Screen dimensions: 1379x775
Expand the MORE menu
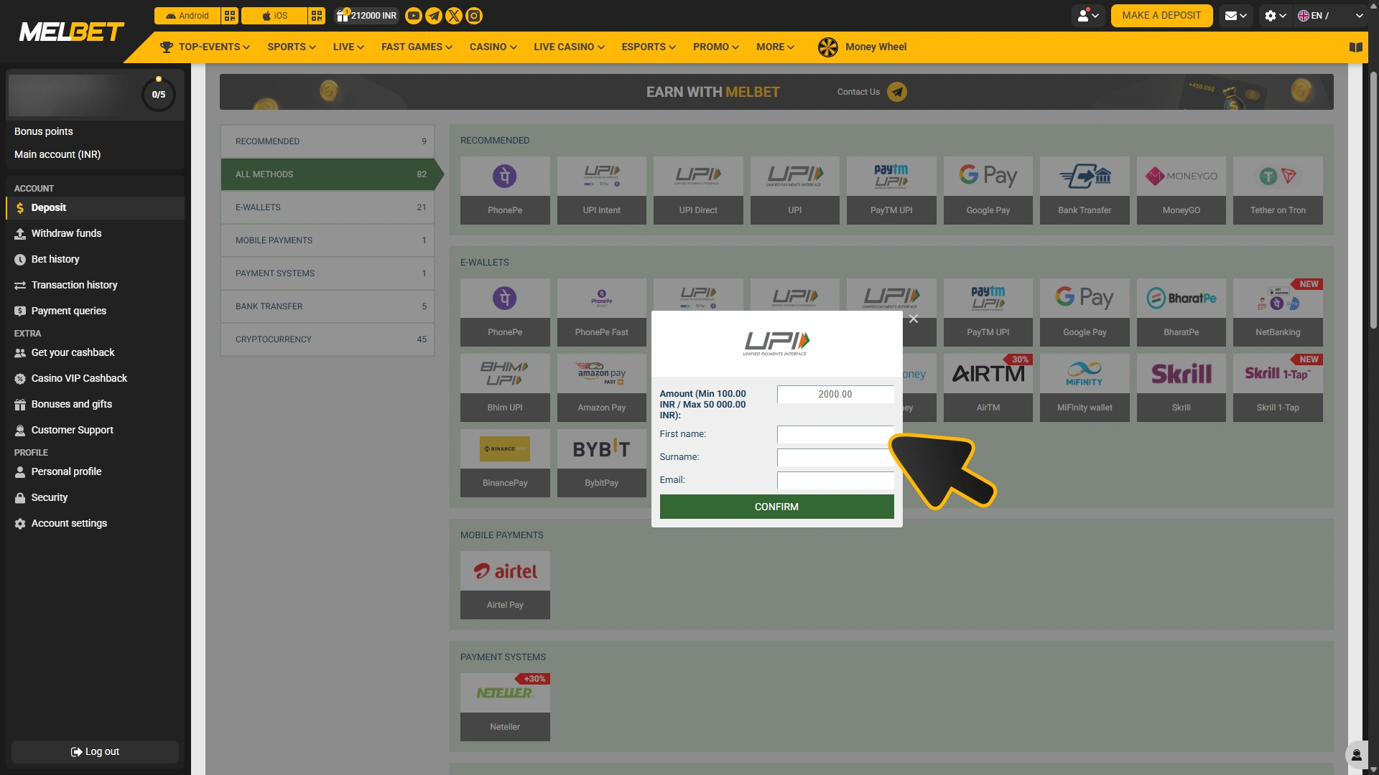[x=775, y=47]
